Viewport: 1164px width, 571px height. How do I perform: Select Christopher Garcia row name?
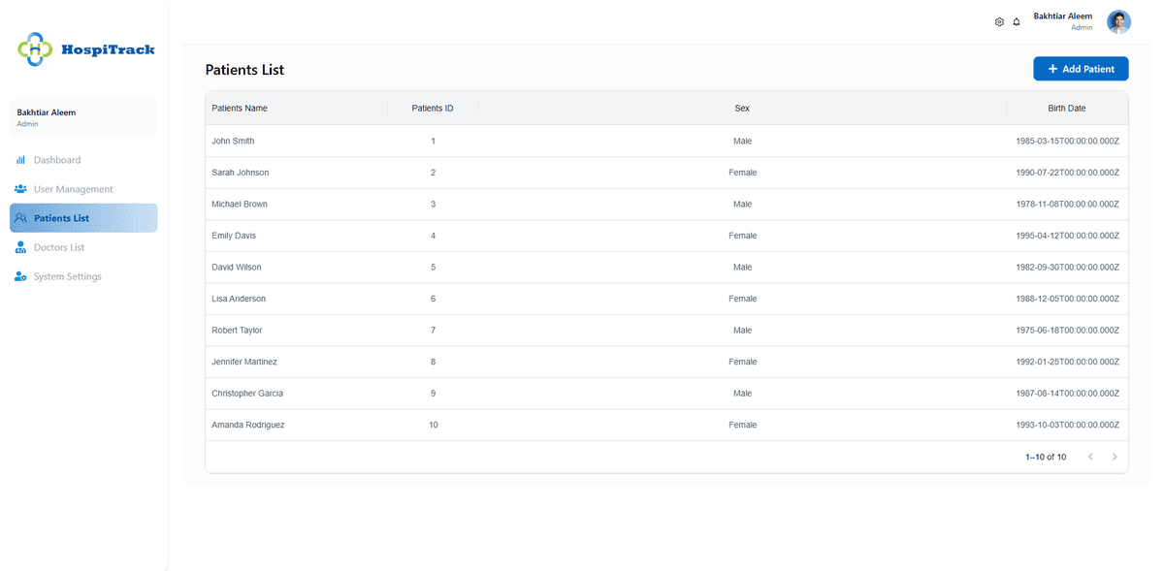(x=247, y=393)
